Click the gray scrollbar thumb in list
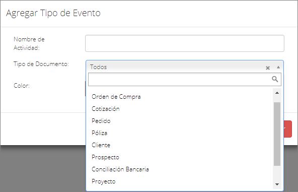Viewport: 298px width, 192px height. pyautogui.click(x=277, y=134)
